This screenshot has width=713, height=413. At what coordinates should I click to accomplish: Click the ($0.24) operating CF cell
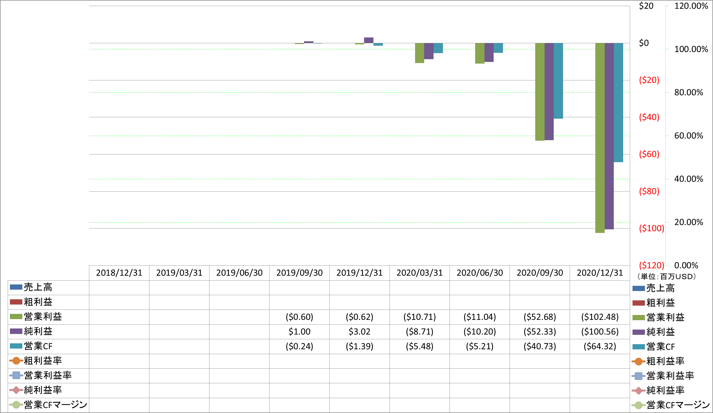coord(299,346)
